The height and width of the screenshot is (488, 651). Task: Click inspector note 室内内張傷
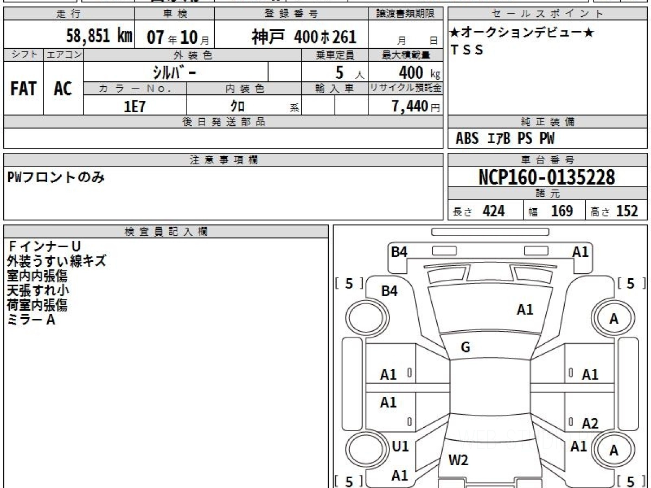click(x=37, y=275)
